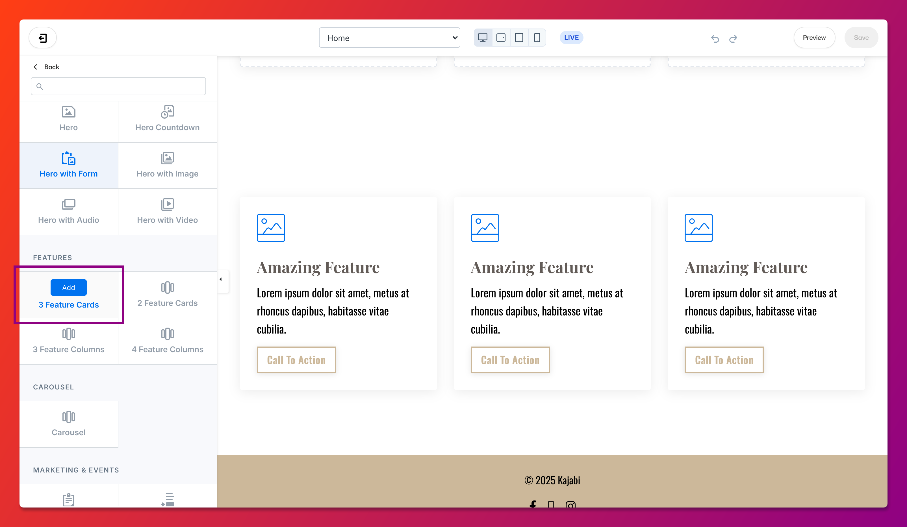This screenshot has height=527, width=907.
Task: Go Back in the sidebar
Action: click(x=46, y=67)
